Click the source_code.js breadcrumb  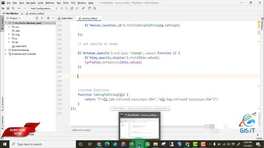coord(35,14)
